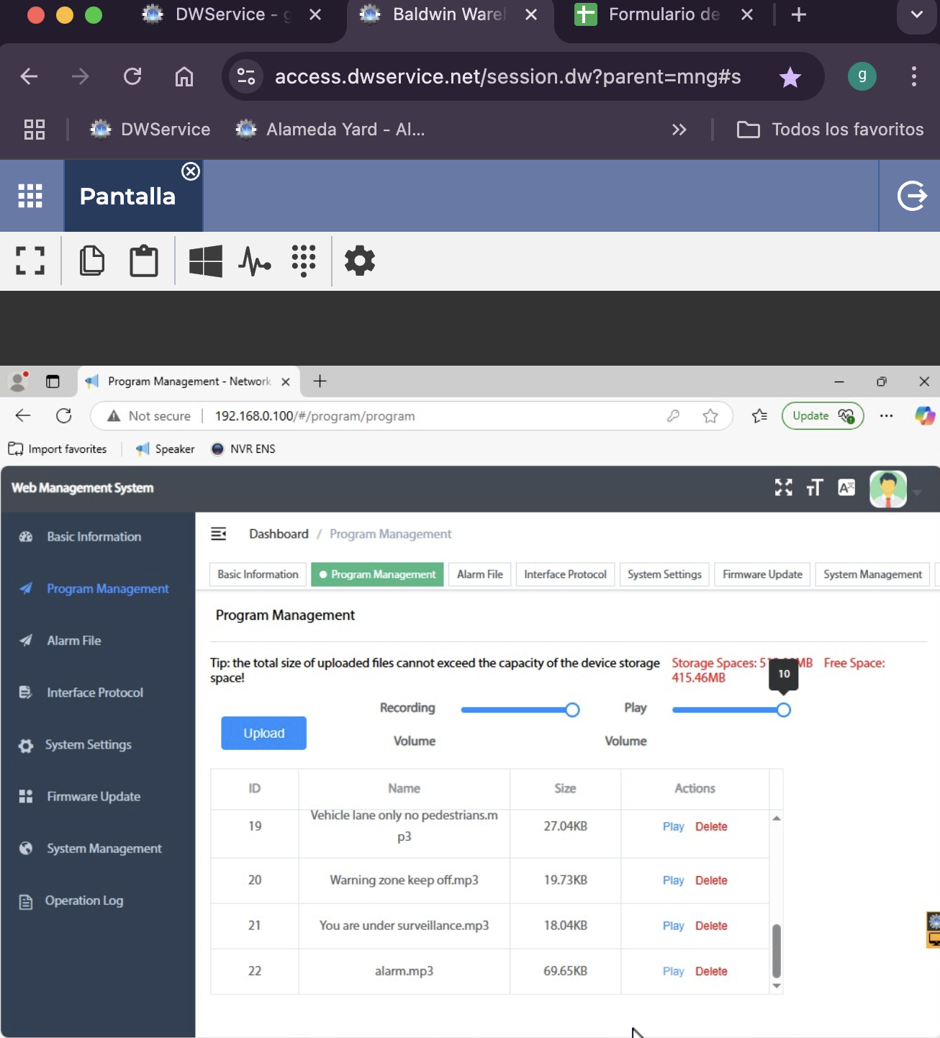Viewport: 940px width, 1038px height.
Task: Open the activity monitor pulse icon
Action: click(255, 261)
